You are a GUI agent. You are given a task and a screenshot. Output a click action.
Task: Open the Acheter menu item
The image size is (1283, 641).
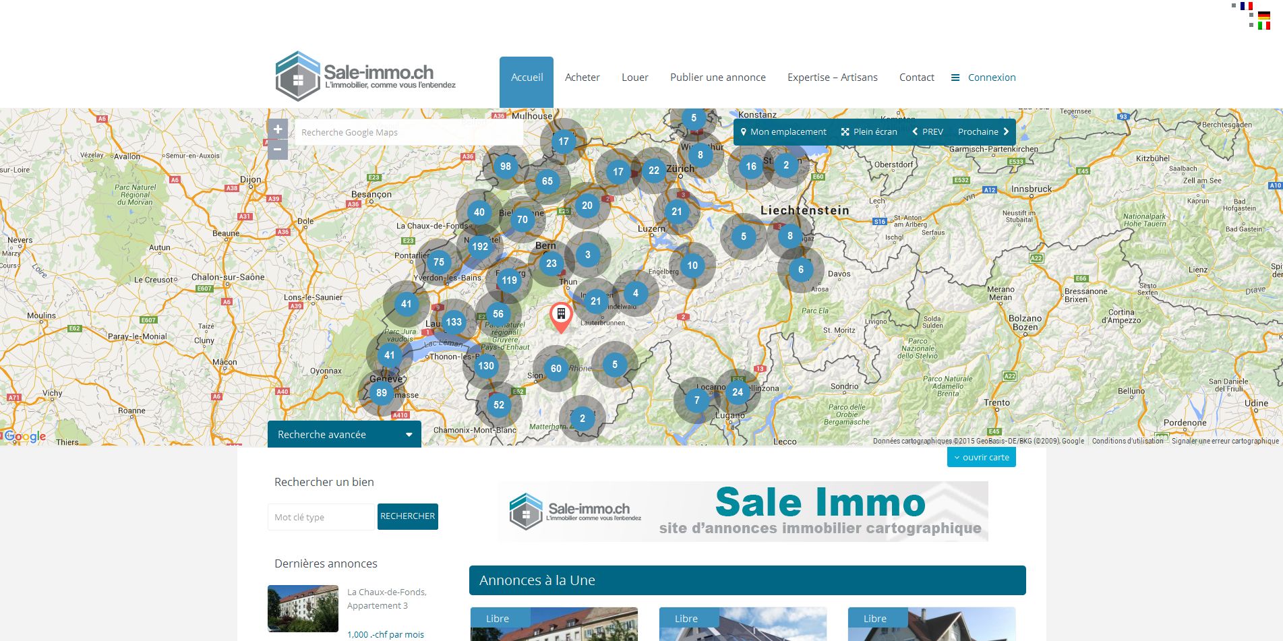[583, 78]
